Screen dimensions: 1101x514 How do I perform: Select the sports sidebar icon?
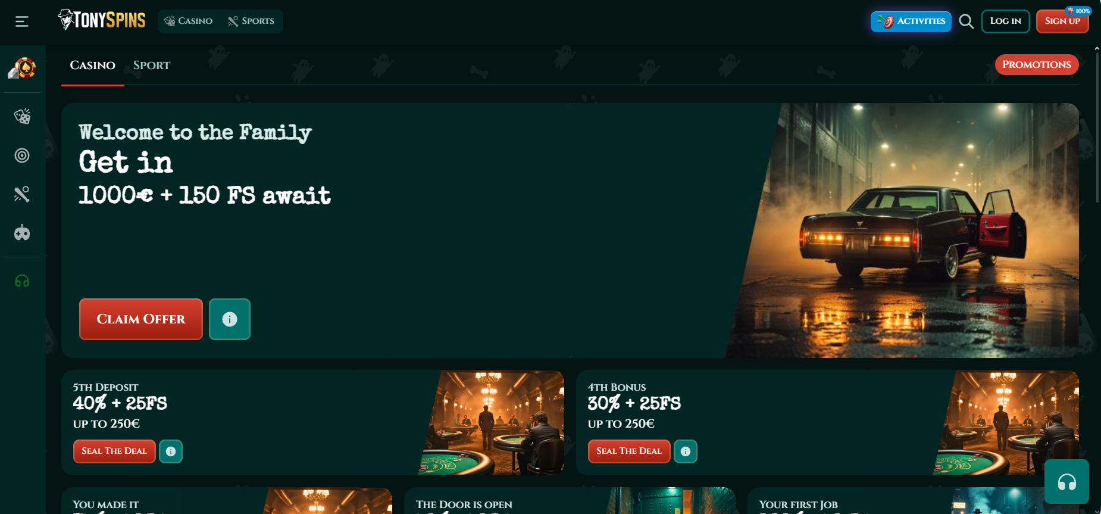point(22,194)
